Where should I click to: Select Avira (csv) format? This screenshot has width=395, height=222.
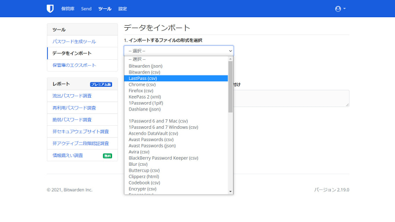pyautogui.click(x=176, y=152)
